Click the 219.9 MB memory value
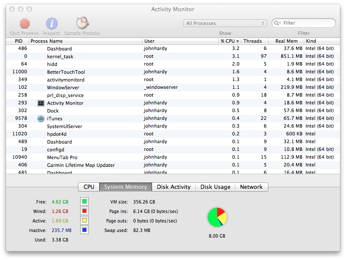This screenshot has width=346, height=260. (292, 87)
